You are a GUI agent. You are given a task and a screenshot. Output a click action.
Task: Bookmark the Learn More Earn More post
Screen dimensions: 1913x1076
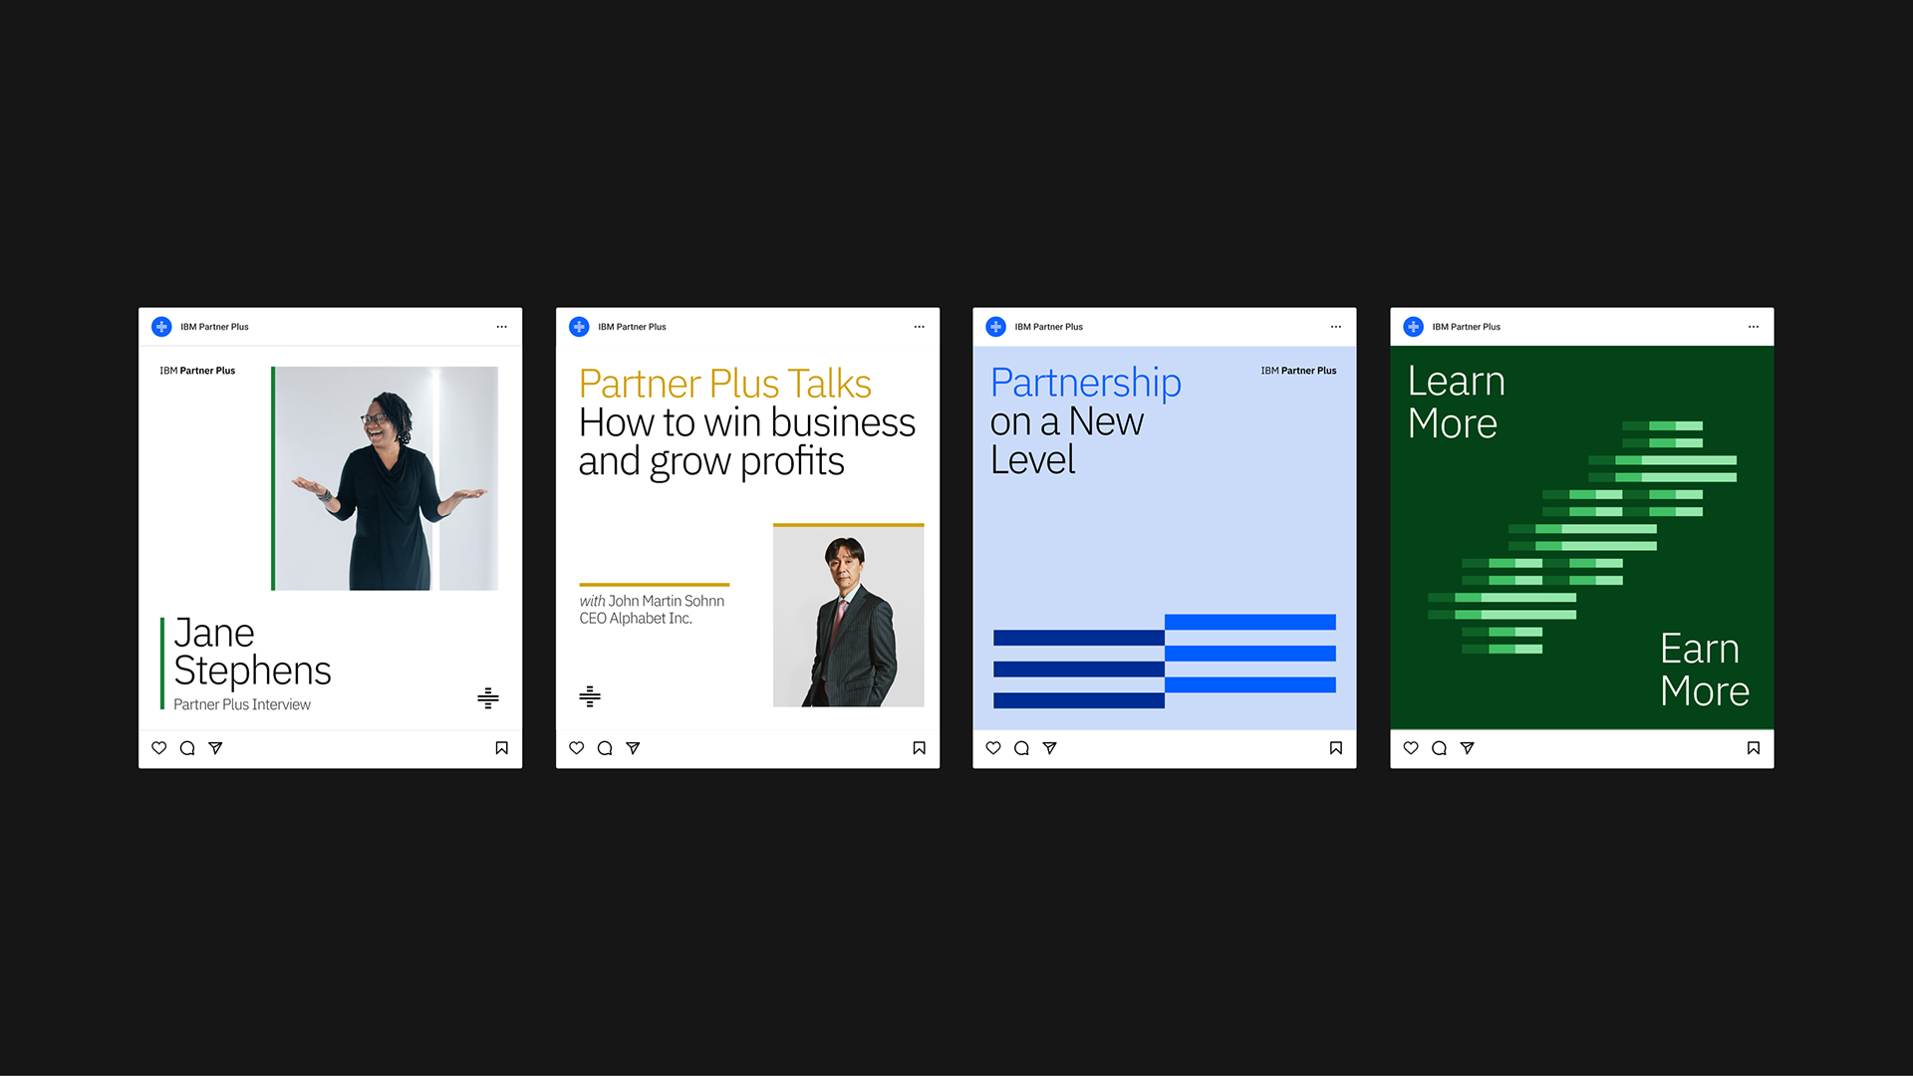tap(1754, 748)
